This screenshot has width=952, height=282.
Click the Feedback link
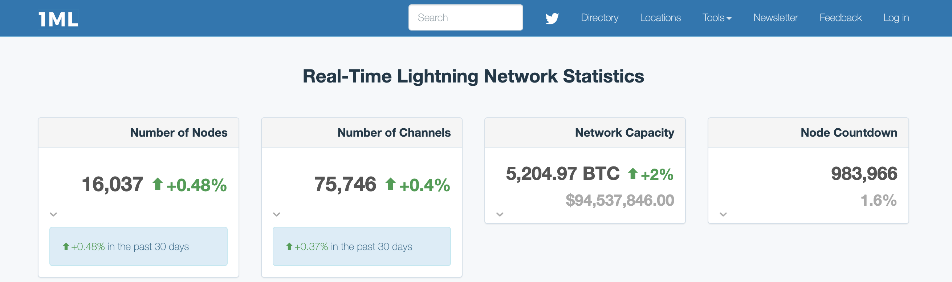coord(841,18)
